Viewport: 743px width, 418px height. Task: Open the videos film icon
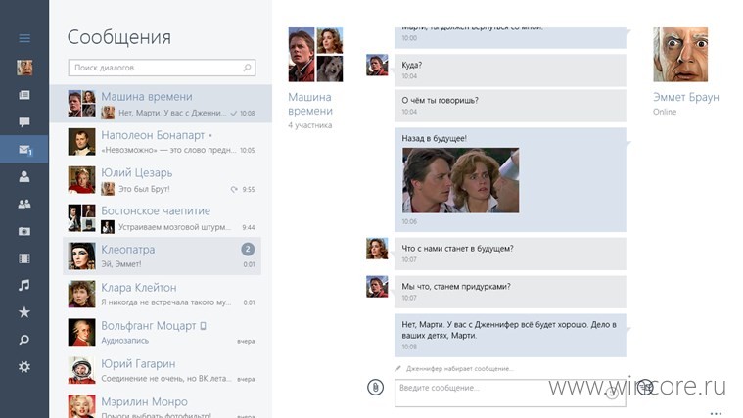tap(24, 258)
